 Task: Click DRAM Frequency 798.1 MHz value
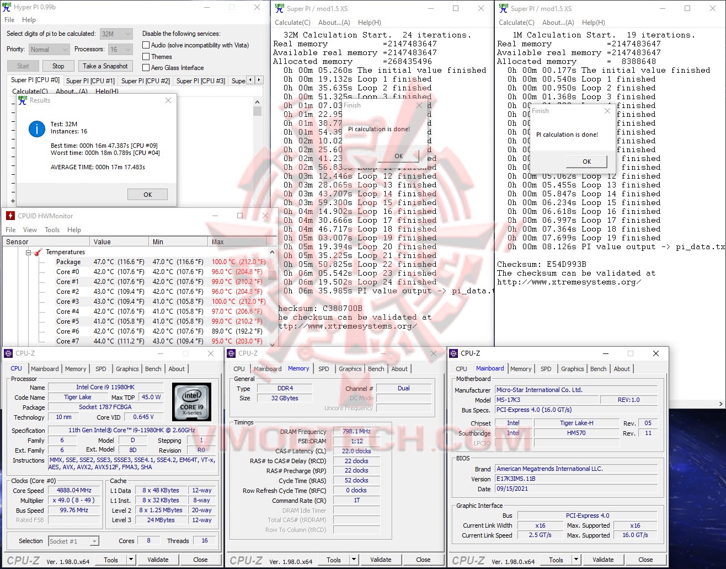click(x=356, y=432)
